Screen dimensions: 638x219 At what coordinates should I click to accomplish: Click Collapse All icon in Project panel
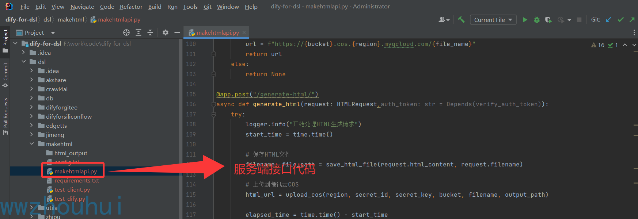click(x=150, y=32)
